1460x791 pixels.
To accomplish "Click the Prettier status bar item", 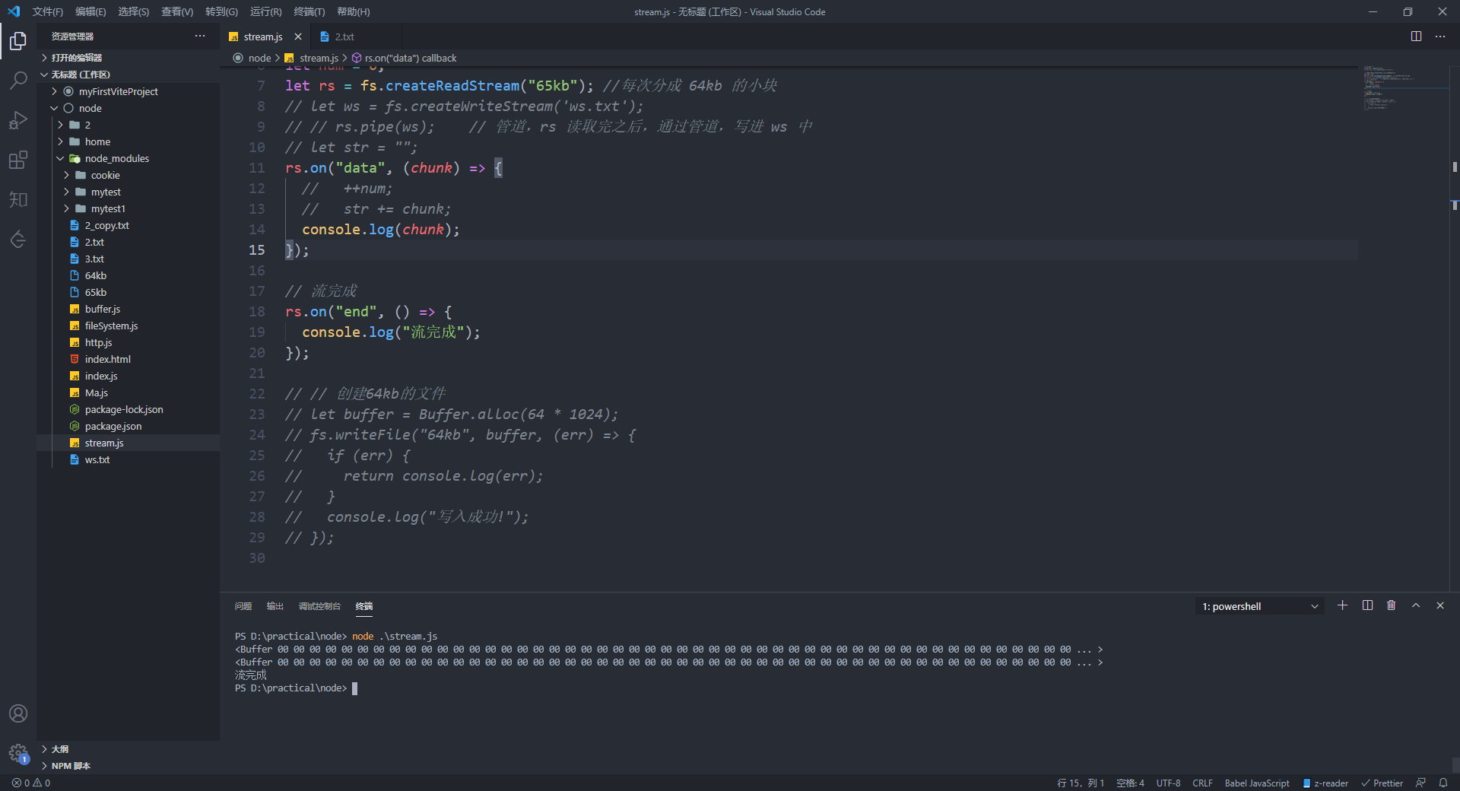I will coord(1382,783).
